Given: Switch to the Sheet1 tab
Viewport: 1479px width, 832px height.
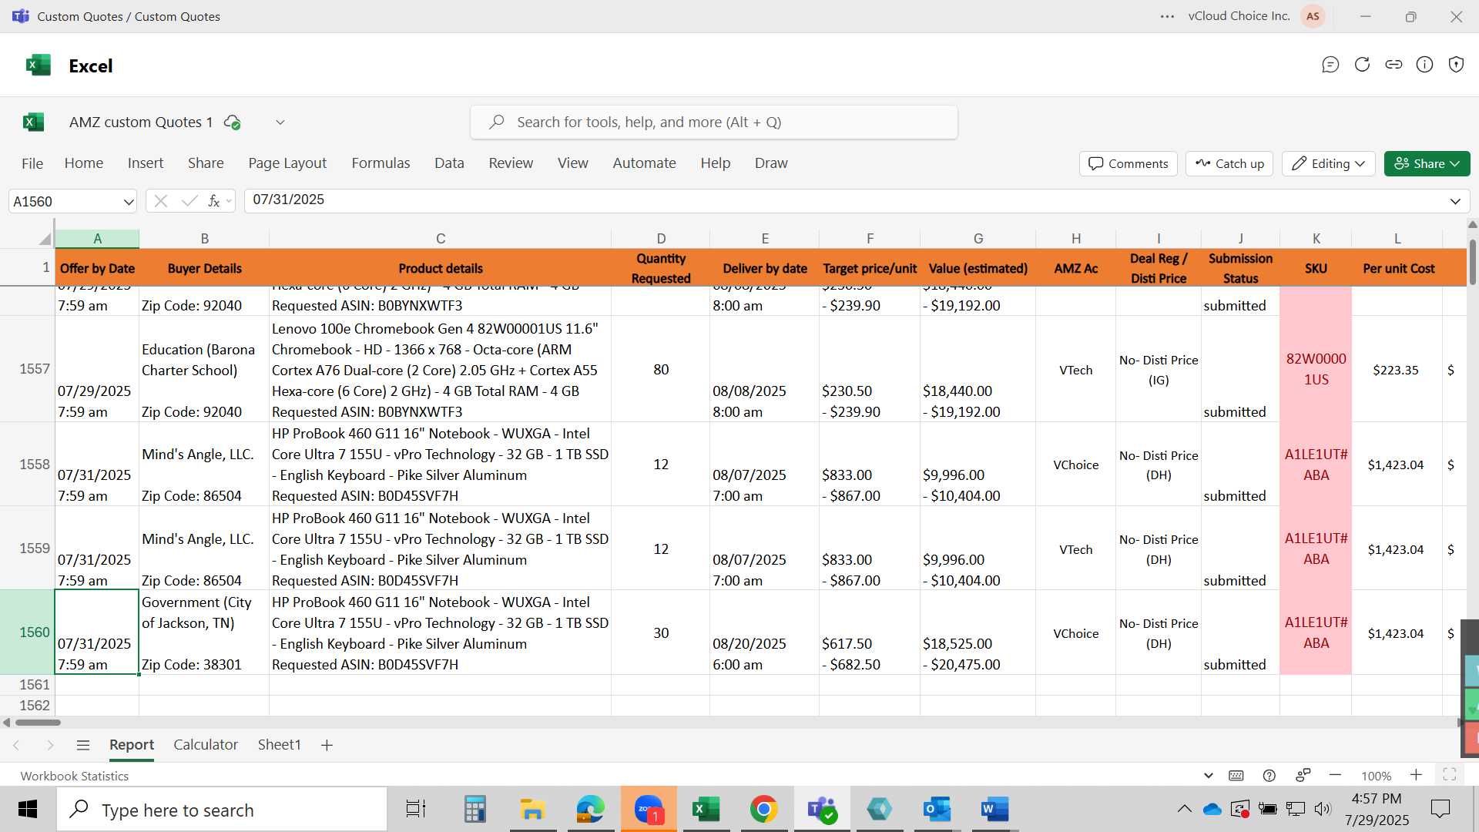Looking at the screenshot, I should pos(279,745).
